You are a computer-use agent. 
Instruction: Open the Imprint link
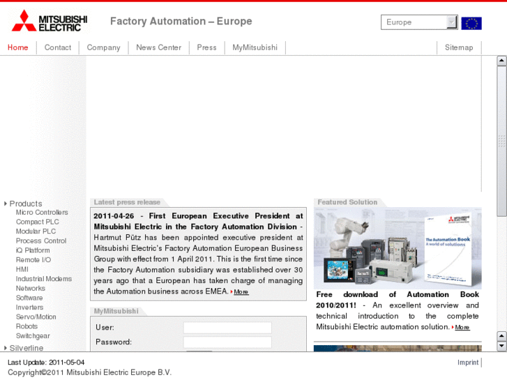pos(468,363)
